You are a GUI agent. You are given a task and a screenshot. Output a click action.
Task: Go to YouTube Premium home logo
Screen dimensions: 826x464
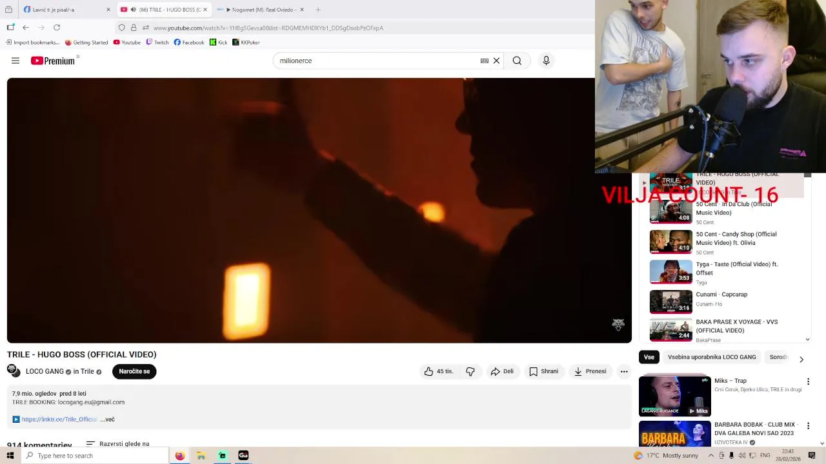tap(53, 61)
